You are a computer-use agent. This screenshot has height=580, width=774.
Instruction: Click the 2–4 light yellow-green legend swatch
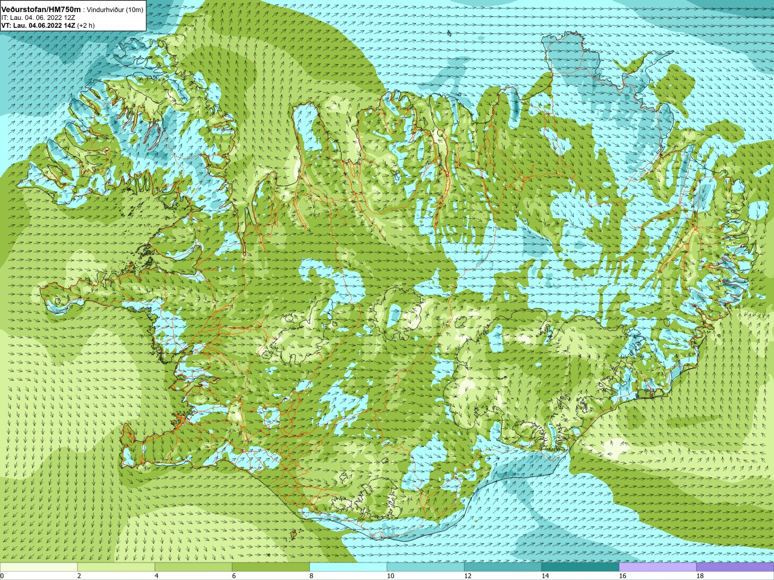pos(116,567)
